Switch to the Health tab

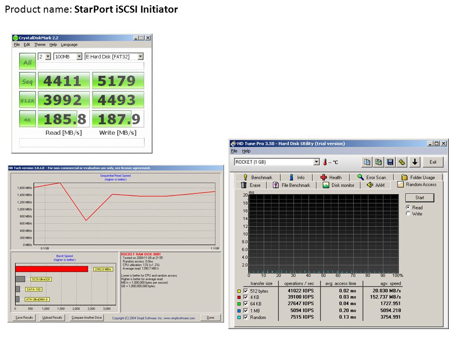tap(331, 177)
